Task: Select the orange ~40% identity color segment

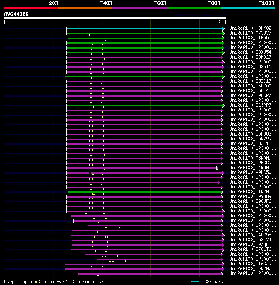Action: (x=85, y=8)
